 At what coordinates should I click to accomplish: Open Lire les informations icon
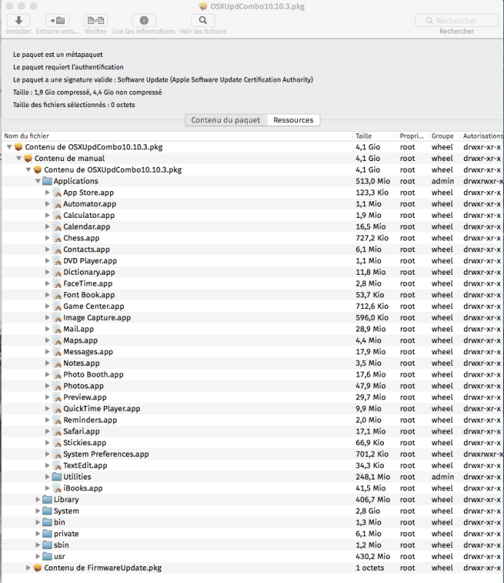(143, 20)
